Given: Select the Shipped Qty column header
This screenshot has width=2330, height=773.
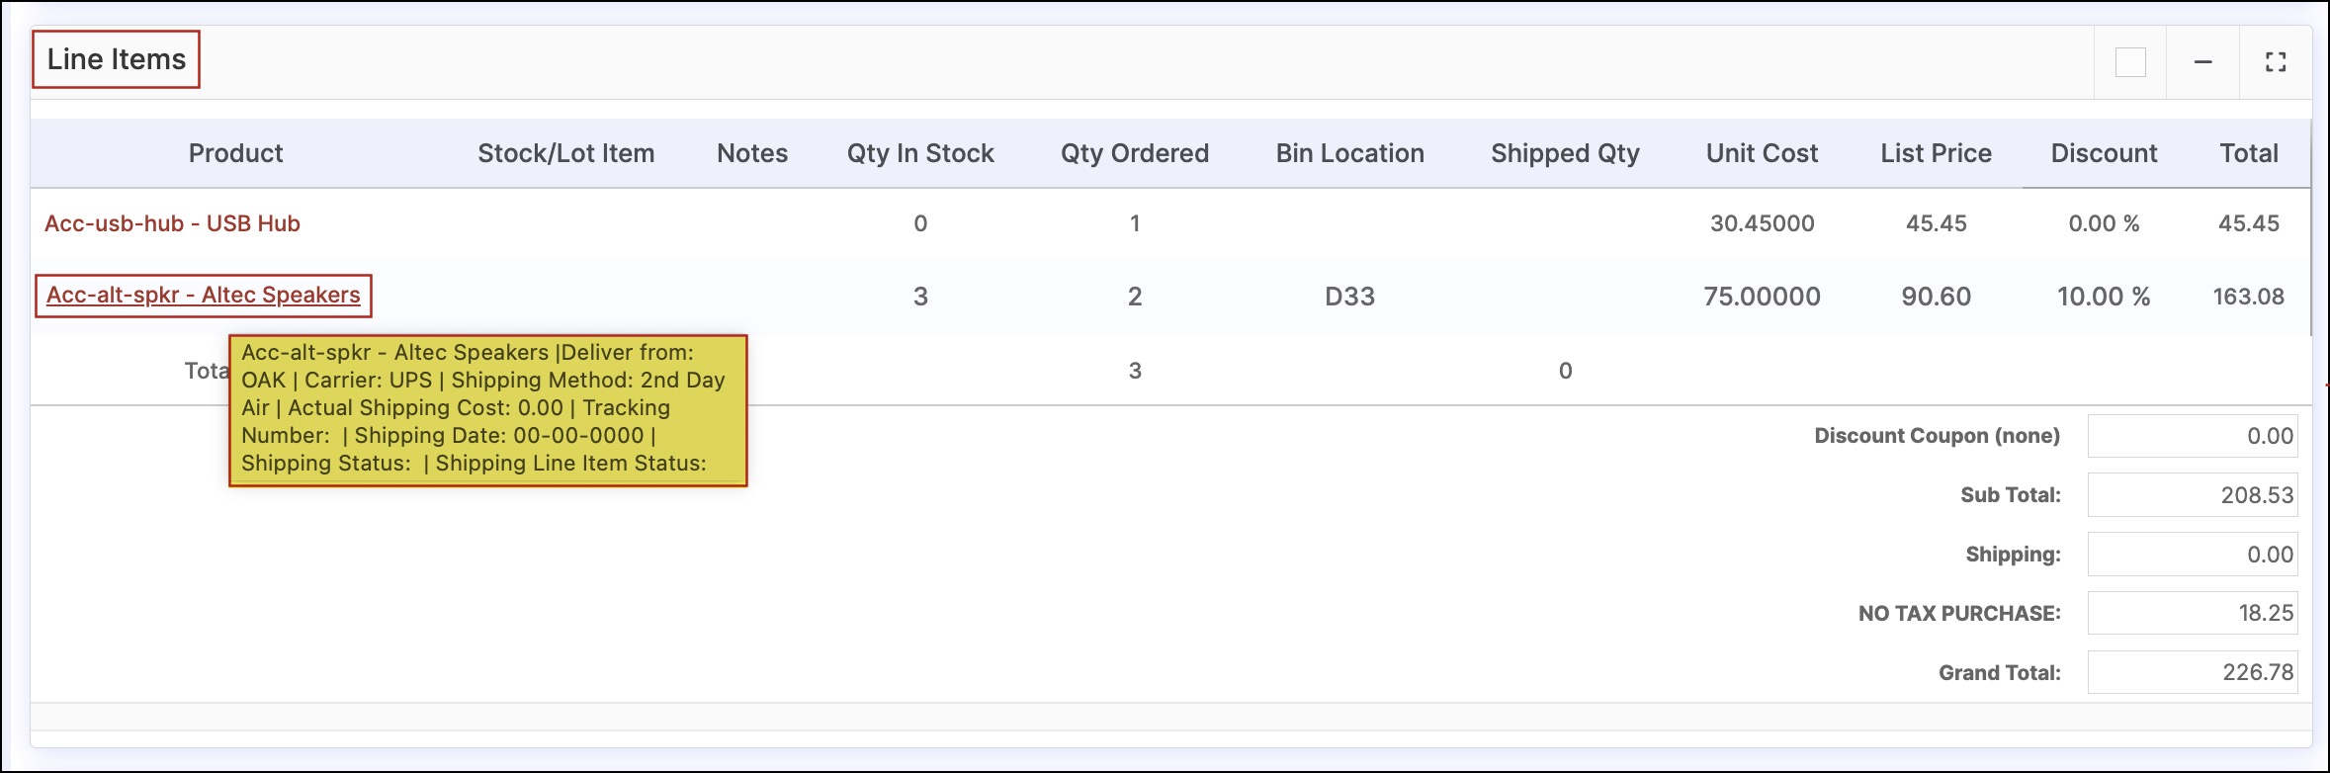Looking at the screenshot, I should [1565, 153].
